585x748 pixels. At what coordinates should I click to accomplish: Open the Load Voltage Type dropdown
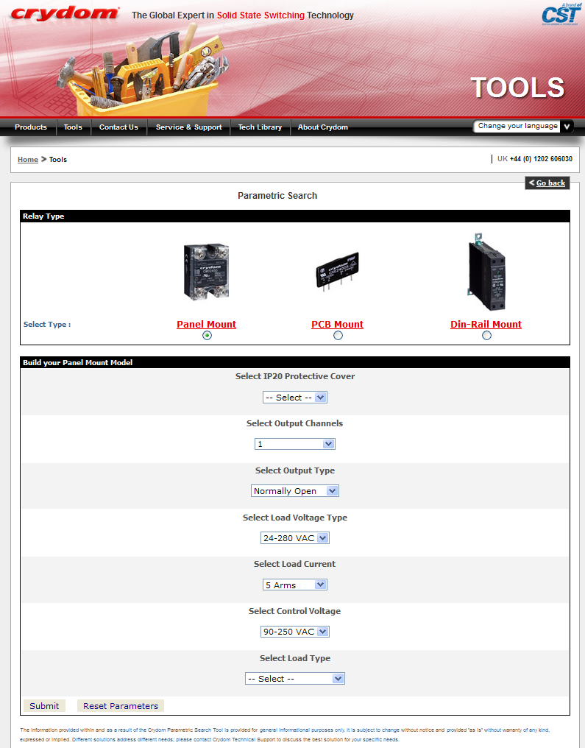point(294,538)
